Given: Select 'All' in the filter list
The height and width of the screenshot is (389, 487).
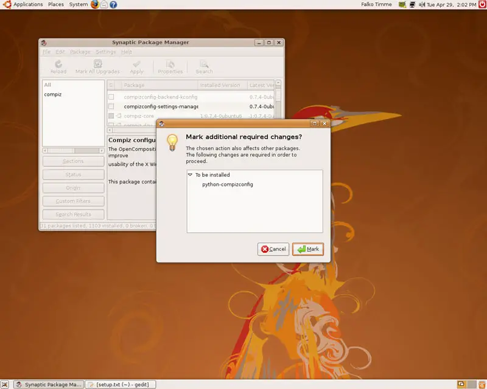Looking at the screenshot, I should [47, 84].
